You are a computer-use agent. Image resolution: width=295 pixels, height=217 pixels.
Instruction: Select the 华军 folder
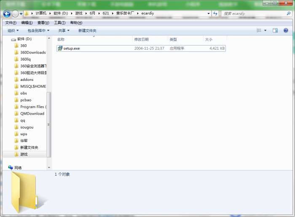coord(24,141)
